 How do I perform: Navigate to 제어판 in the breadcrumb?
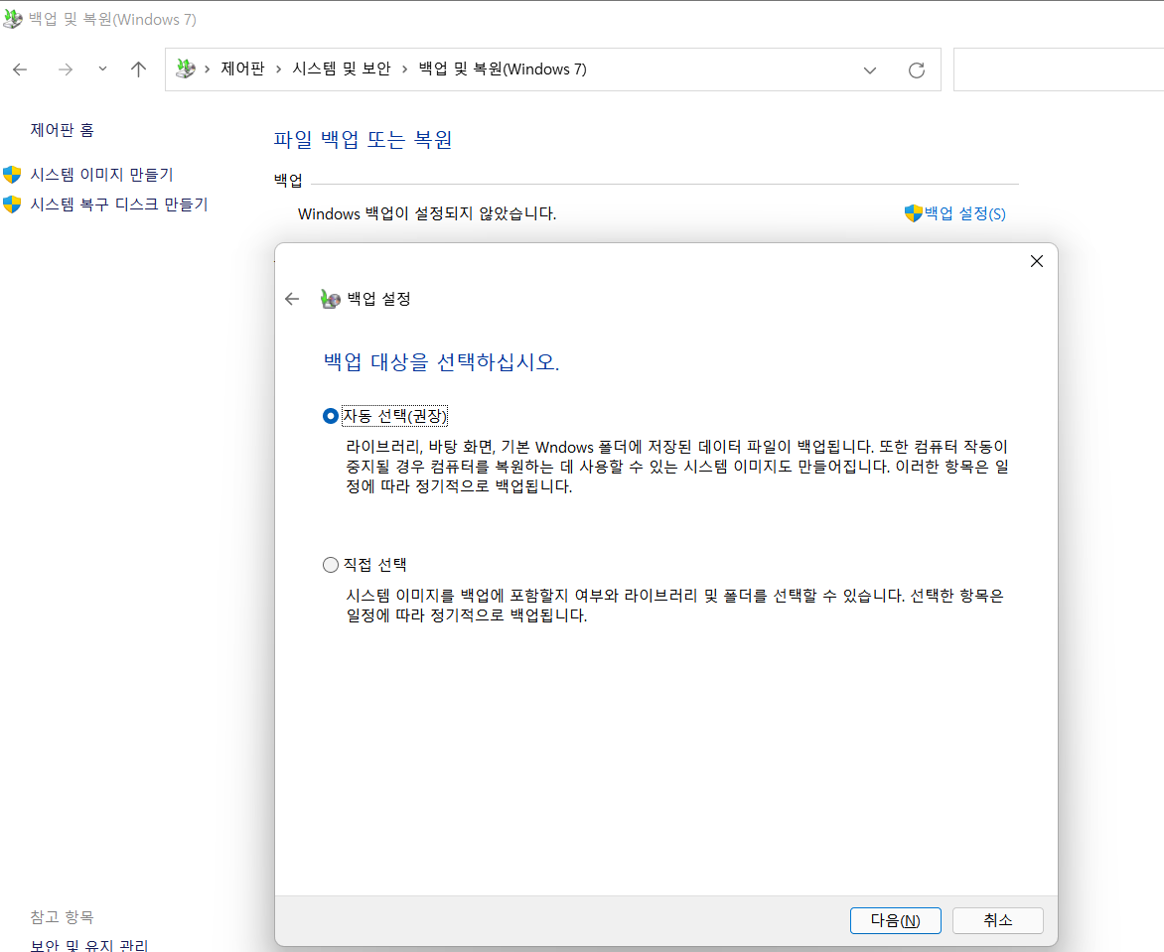tap(242, 68)
